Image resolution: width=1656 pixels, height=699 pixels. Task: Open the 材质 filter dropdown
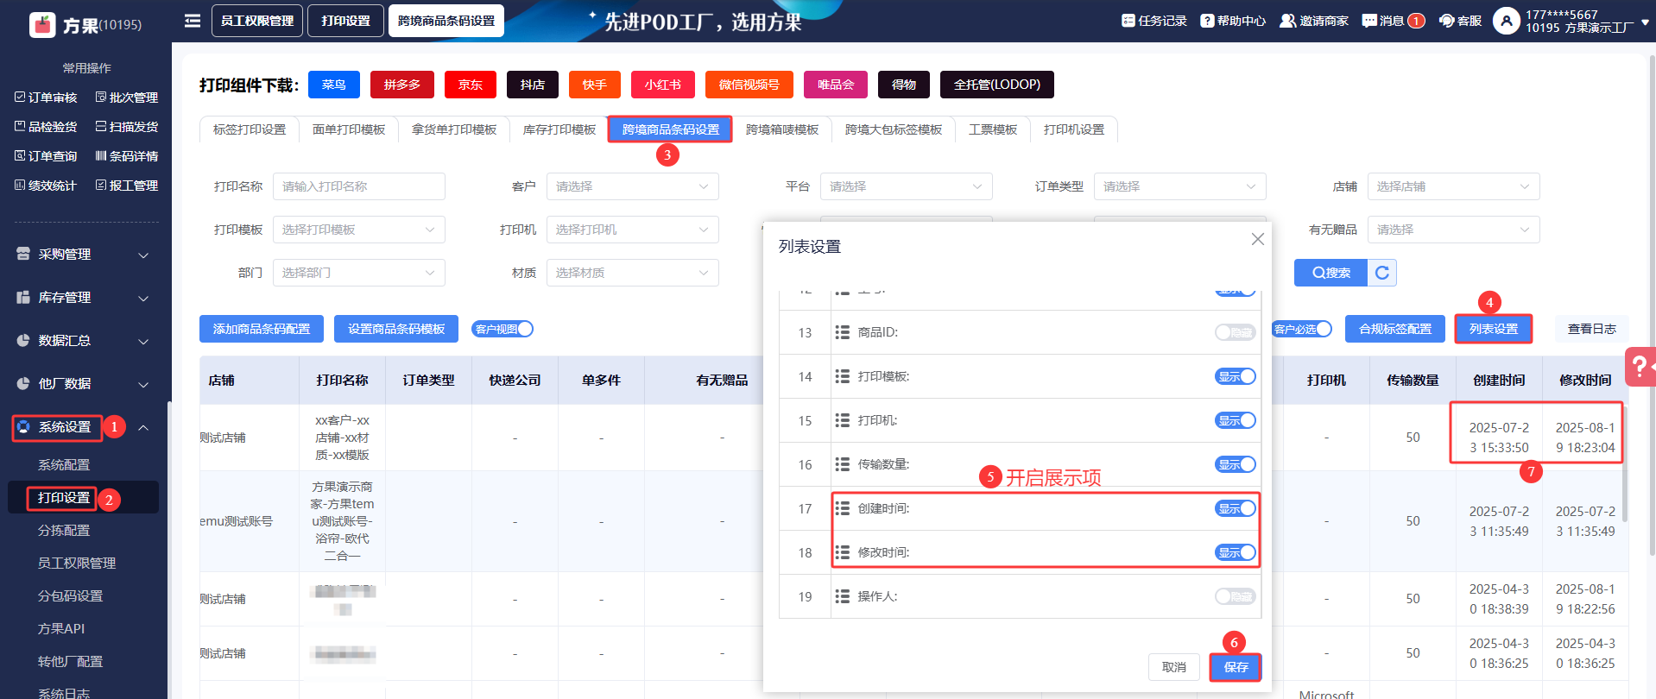[633, 273]
